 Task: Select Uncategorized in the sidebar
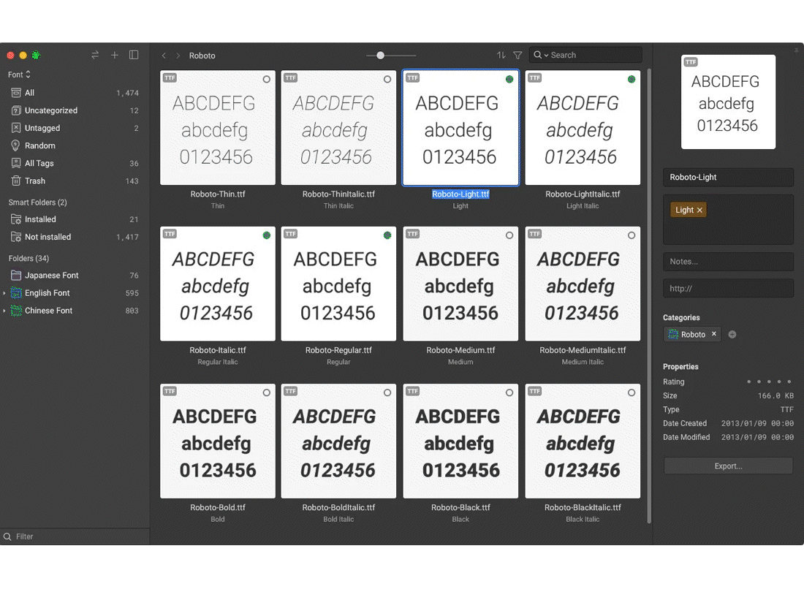(x=75, y=110)
